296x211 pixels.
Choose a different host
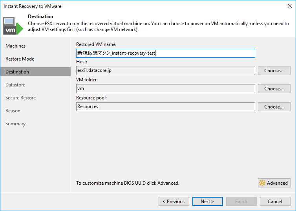click(x=274, y=71)
